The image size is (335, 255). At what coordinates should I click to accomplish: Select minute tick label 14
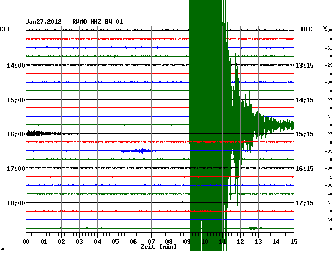point(276,242)
